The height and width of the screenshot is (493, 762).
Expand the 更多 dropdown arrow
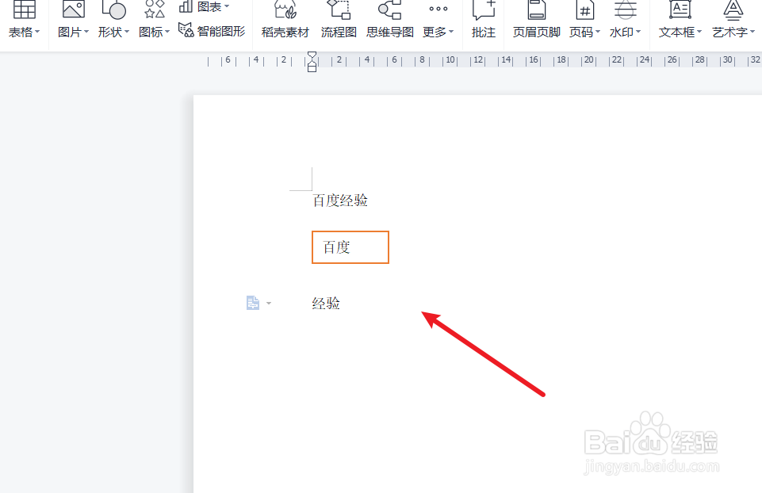click(451, 32)
